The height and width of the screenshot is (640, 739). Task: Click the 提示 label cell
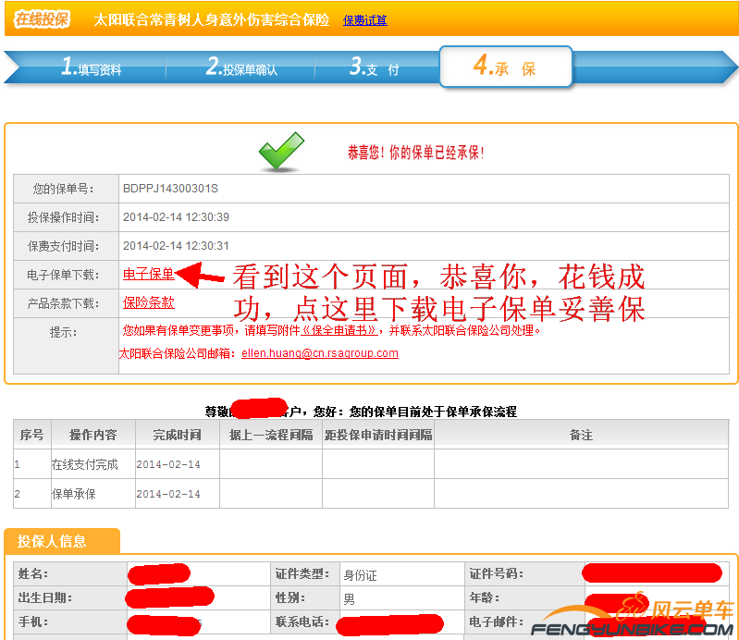pos(66,346)
